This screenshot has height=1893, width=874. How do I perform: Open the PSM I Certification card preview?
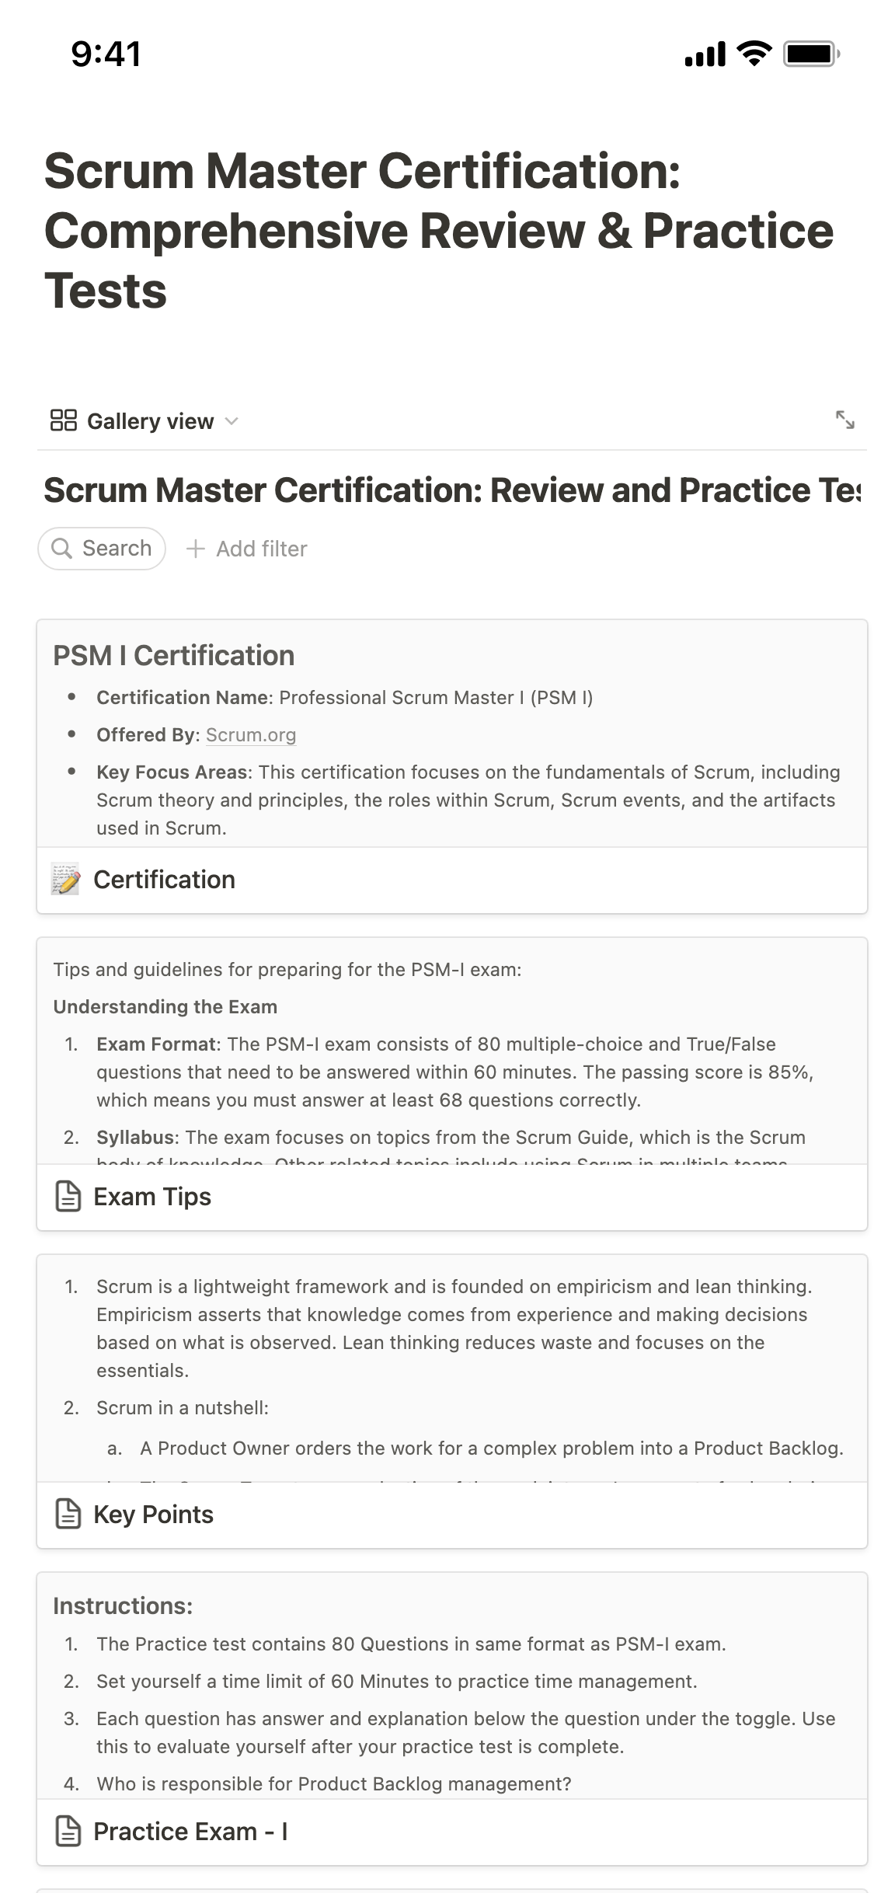pos(451,738)
